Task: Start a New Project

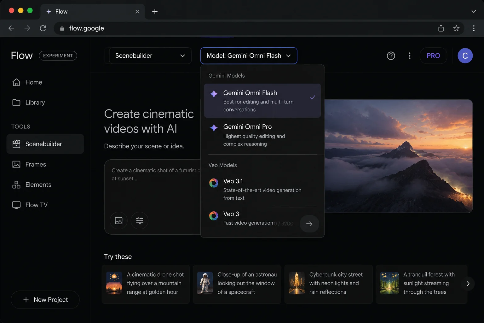Action: (45, 300)
